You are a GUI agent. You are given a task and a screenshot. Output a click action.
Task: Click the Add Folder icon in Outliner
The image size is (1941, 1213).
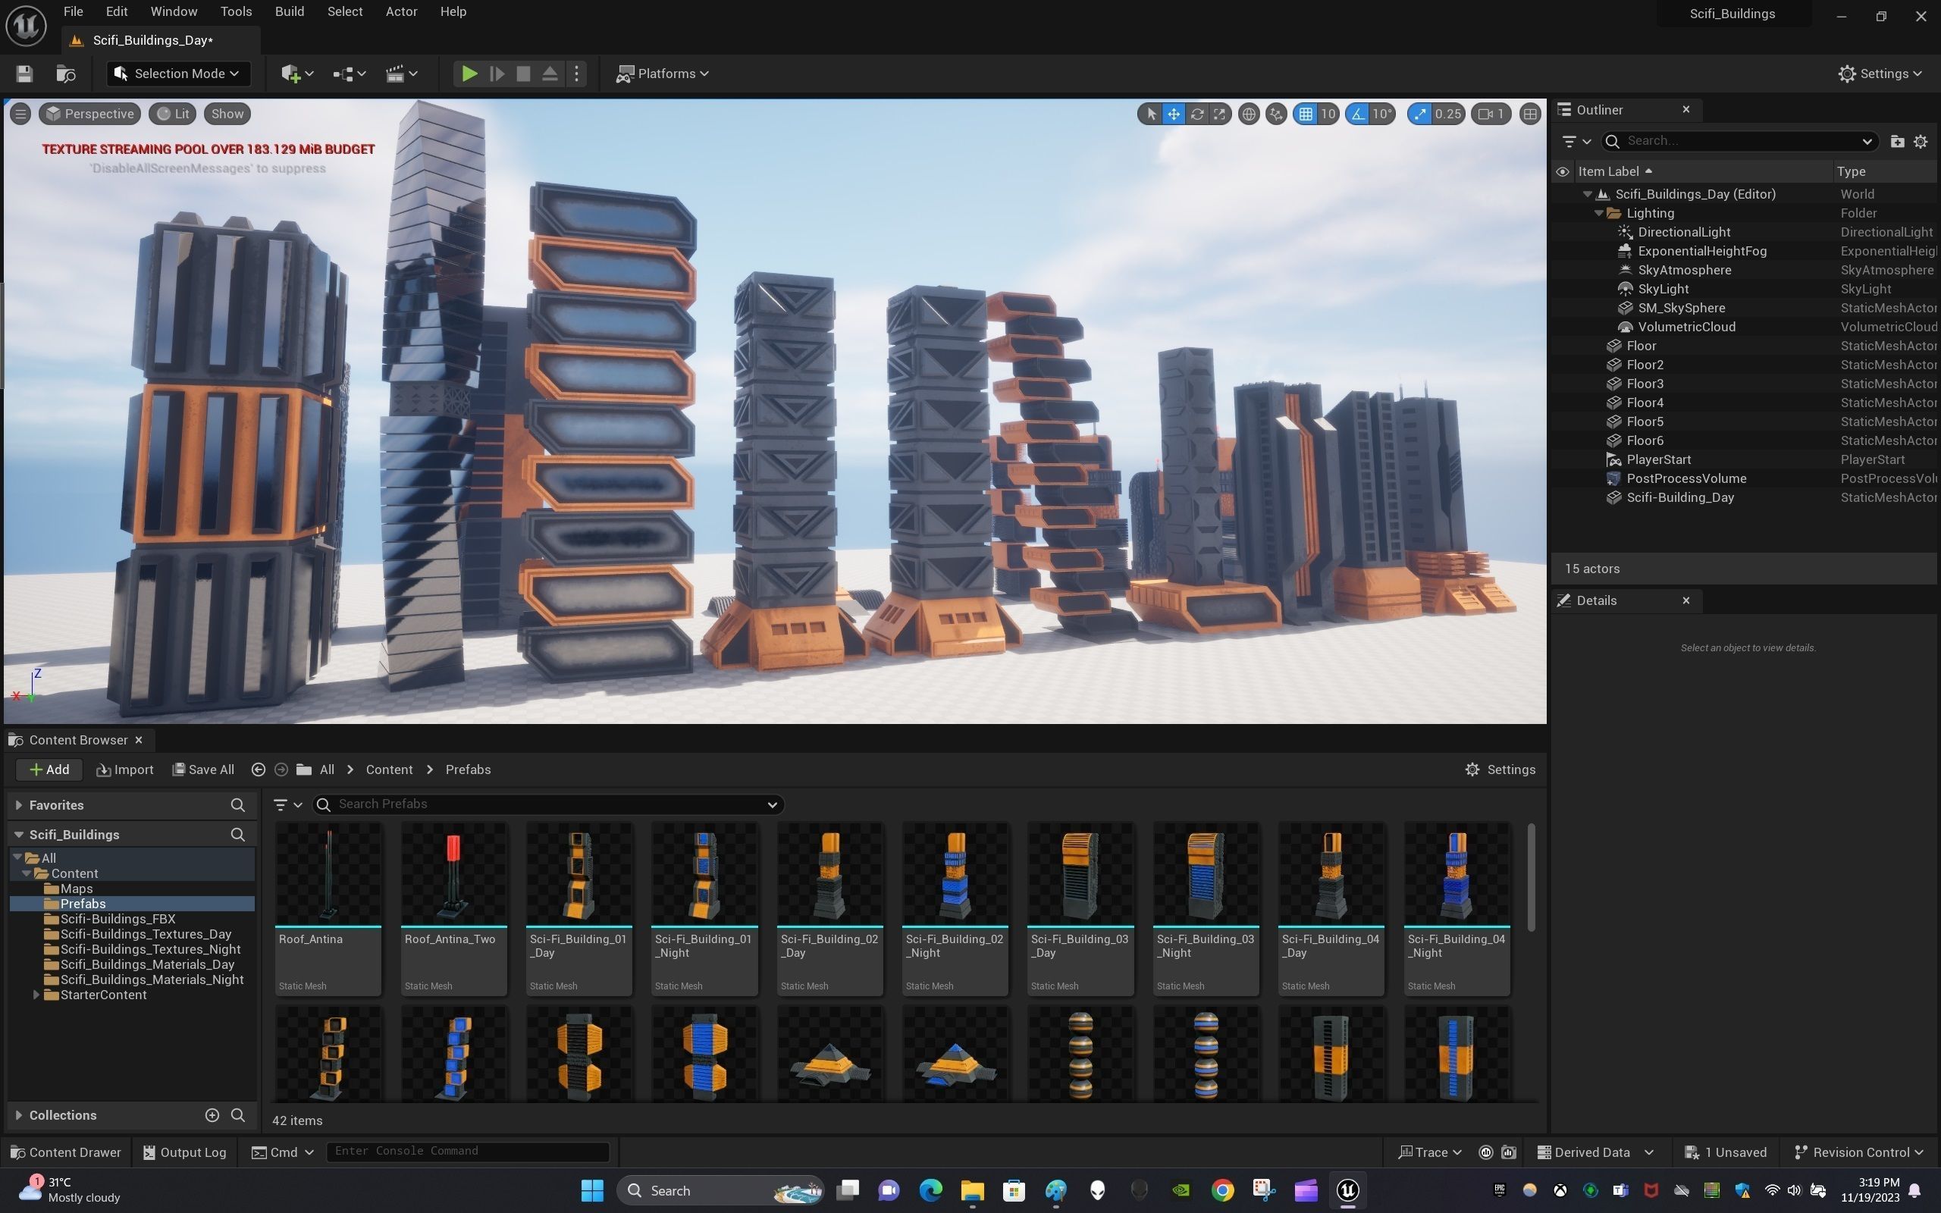click(x=1897, y=141)
